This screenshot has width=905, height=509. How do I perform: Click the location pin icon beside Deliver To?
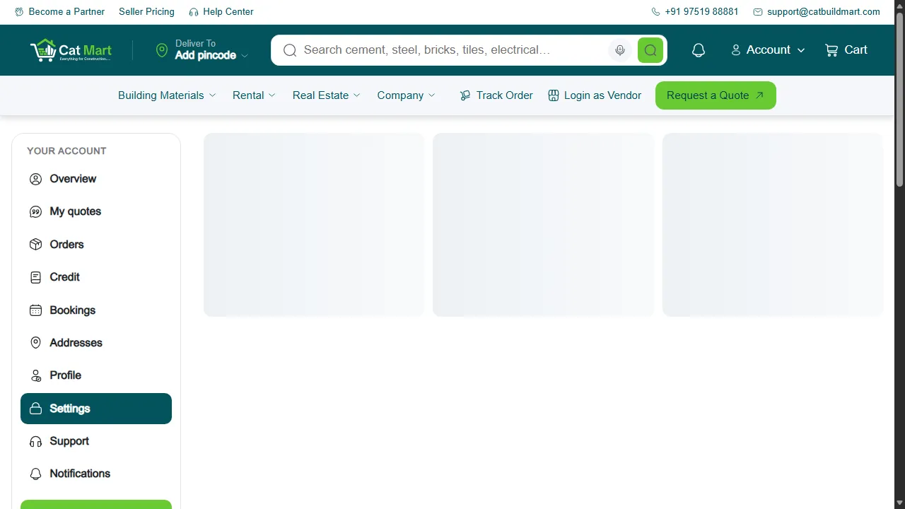pyautogui.click(x=162, y=50)
